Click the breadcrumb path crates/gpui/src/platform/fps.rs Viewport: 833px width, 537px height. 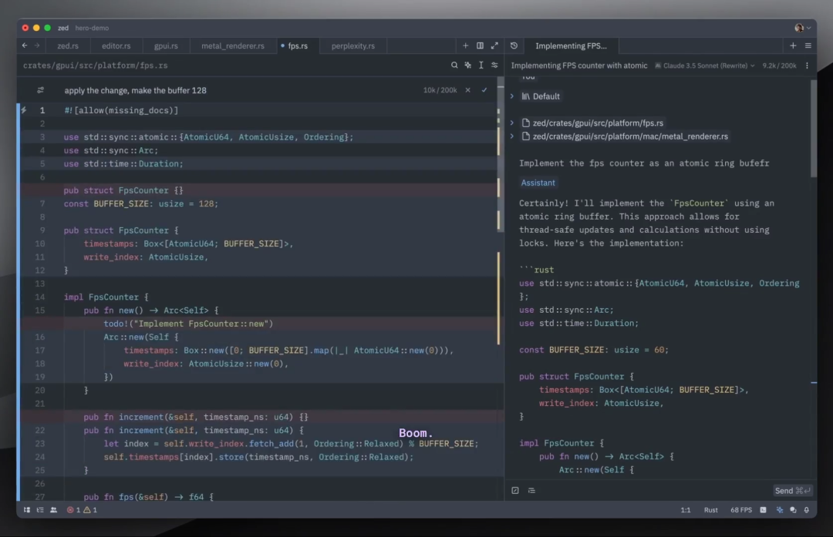click(x=95, y=65)
